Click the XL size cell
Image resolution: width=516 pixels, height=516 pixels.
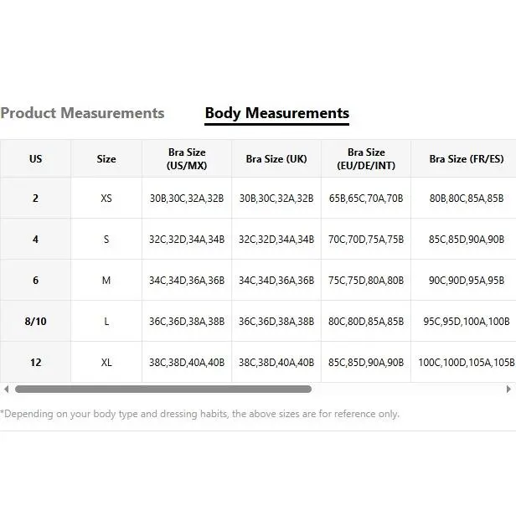point(106,363)
